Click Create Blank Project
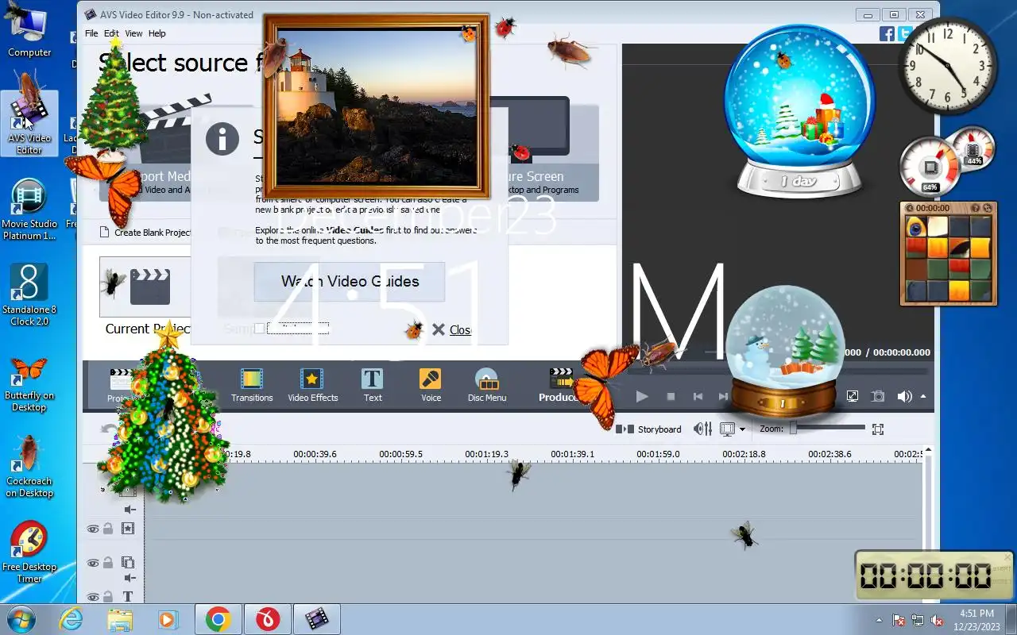 click(146, 233)
